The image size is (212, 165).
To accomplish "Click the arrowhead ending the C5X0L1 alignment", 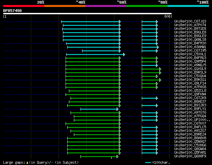I will (124, 55).
